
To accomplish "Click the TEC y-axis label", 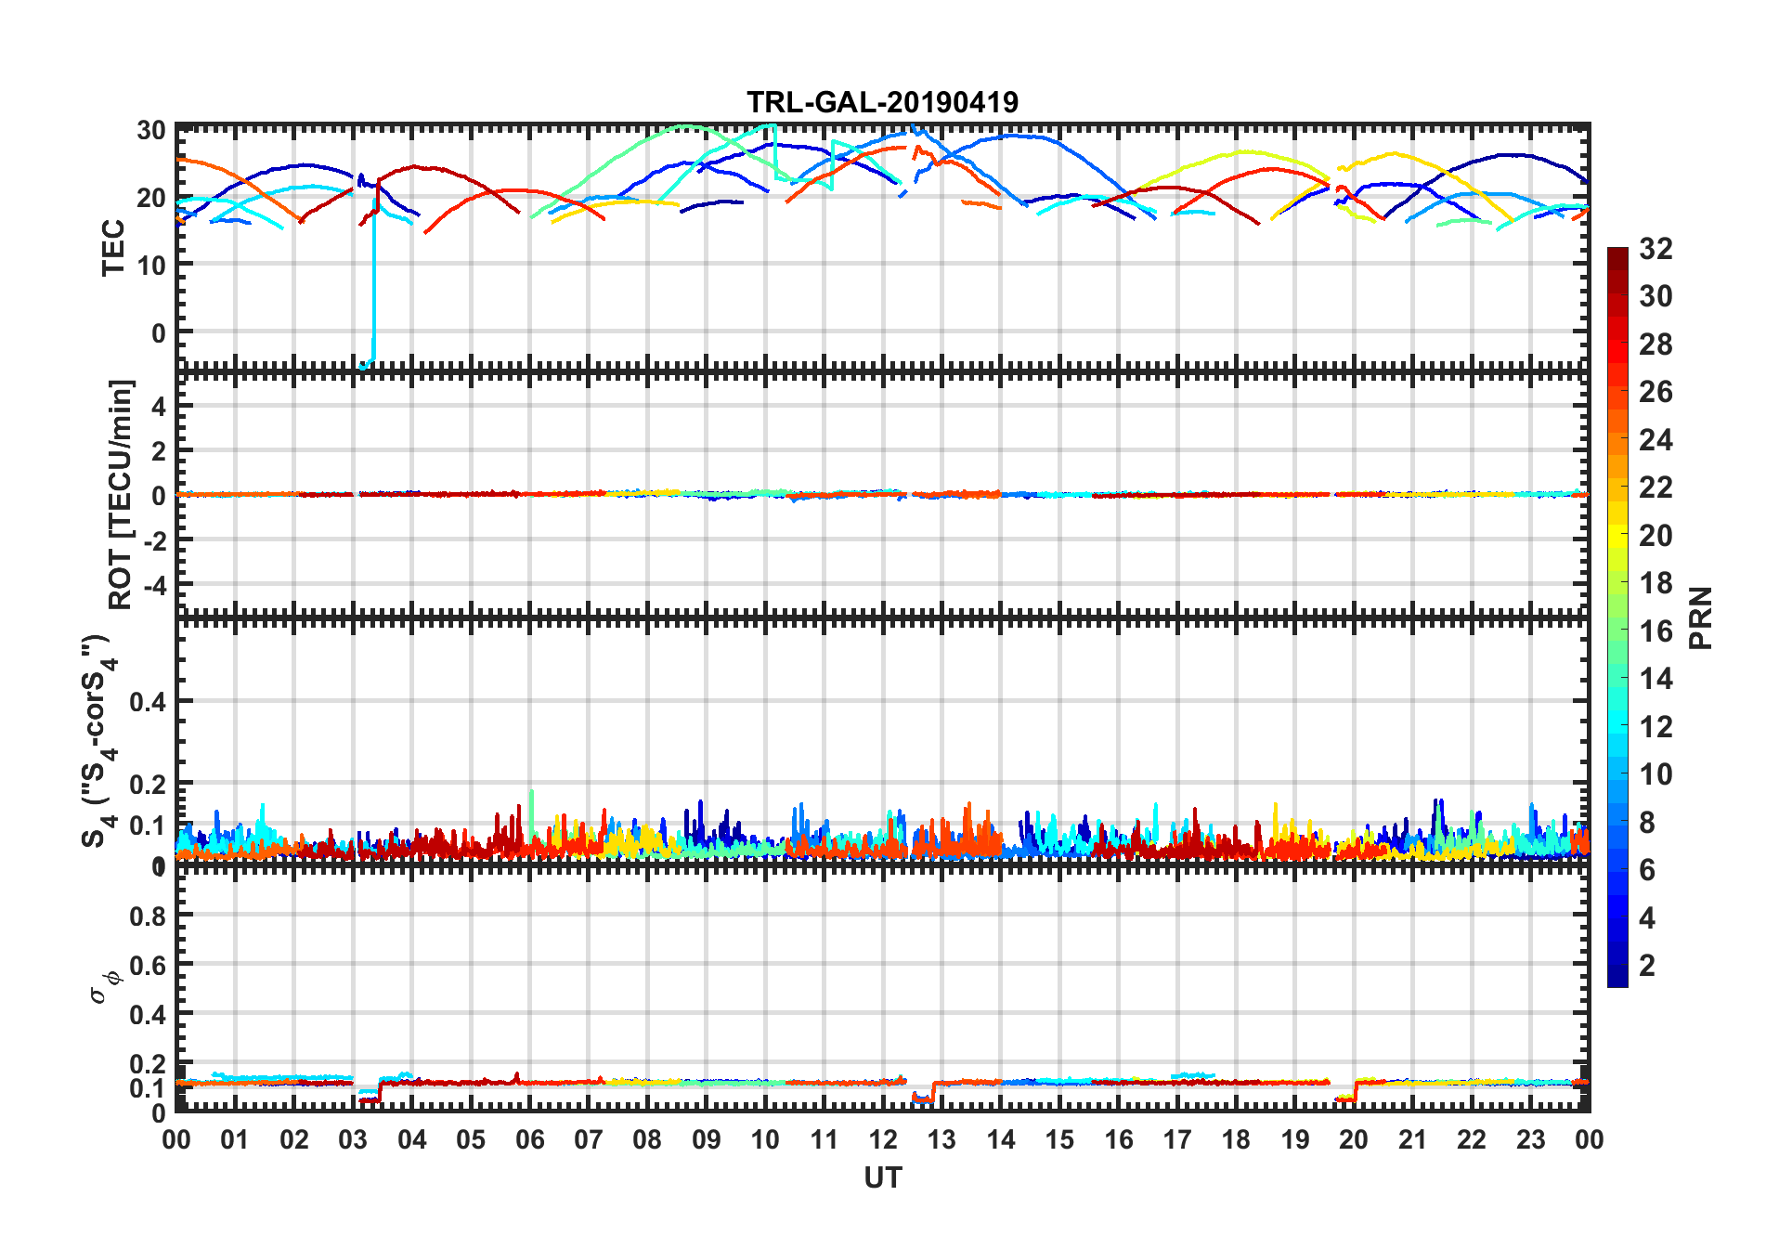I will (x=113, y=247).
